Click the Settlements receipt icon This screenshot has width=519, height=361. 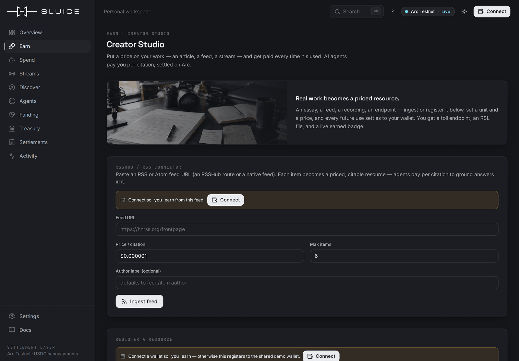(12, 142)
